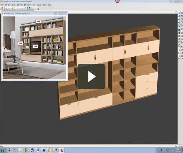Expand the toolbar overflow options arrow
The height and width of the screenshot is (153, 183).
coord(38,9)
